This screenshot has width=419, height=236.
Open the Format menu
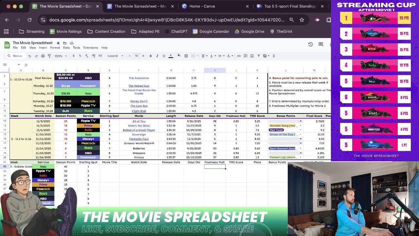pyautogui.click(x=55, y=48)
